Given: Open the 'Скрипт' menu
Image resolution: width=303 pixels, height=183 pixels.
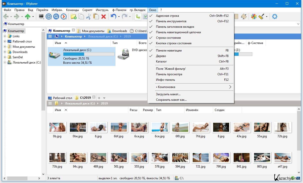Looking at the screenshot, I should click(x=87, y=10).
